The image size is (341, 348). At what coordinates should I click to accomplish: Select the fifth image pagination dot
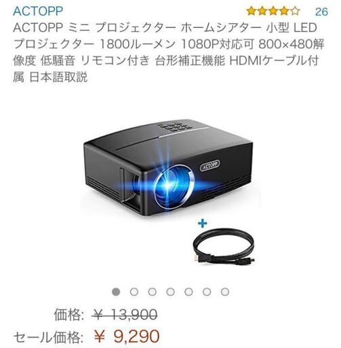pyautogui.click(x=188, y=292)
